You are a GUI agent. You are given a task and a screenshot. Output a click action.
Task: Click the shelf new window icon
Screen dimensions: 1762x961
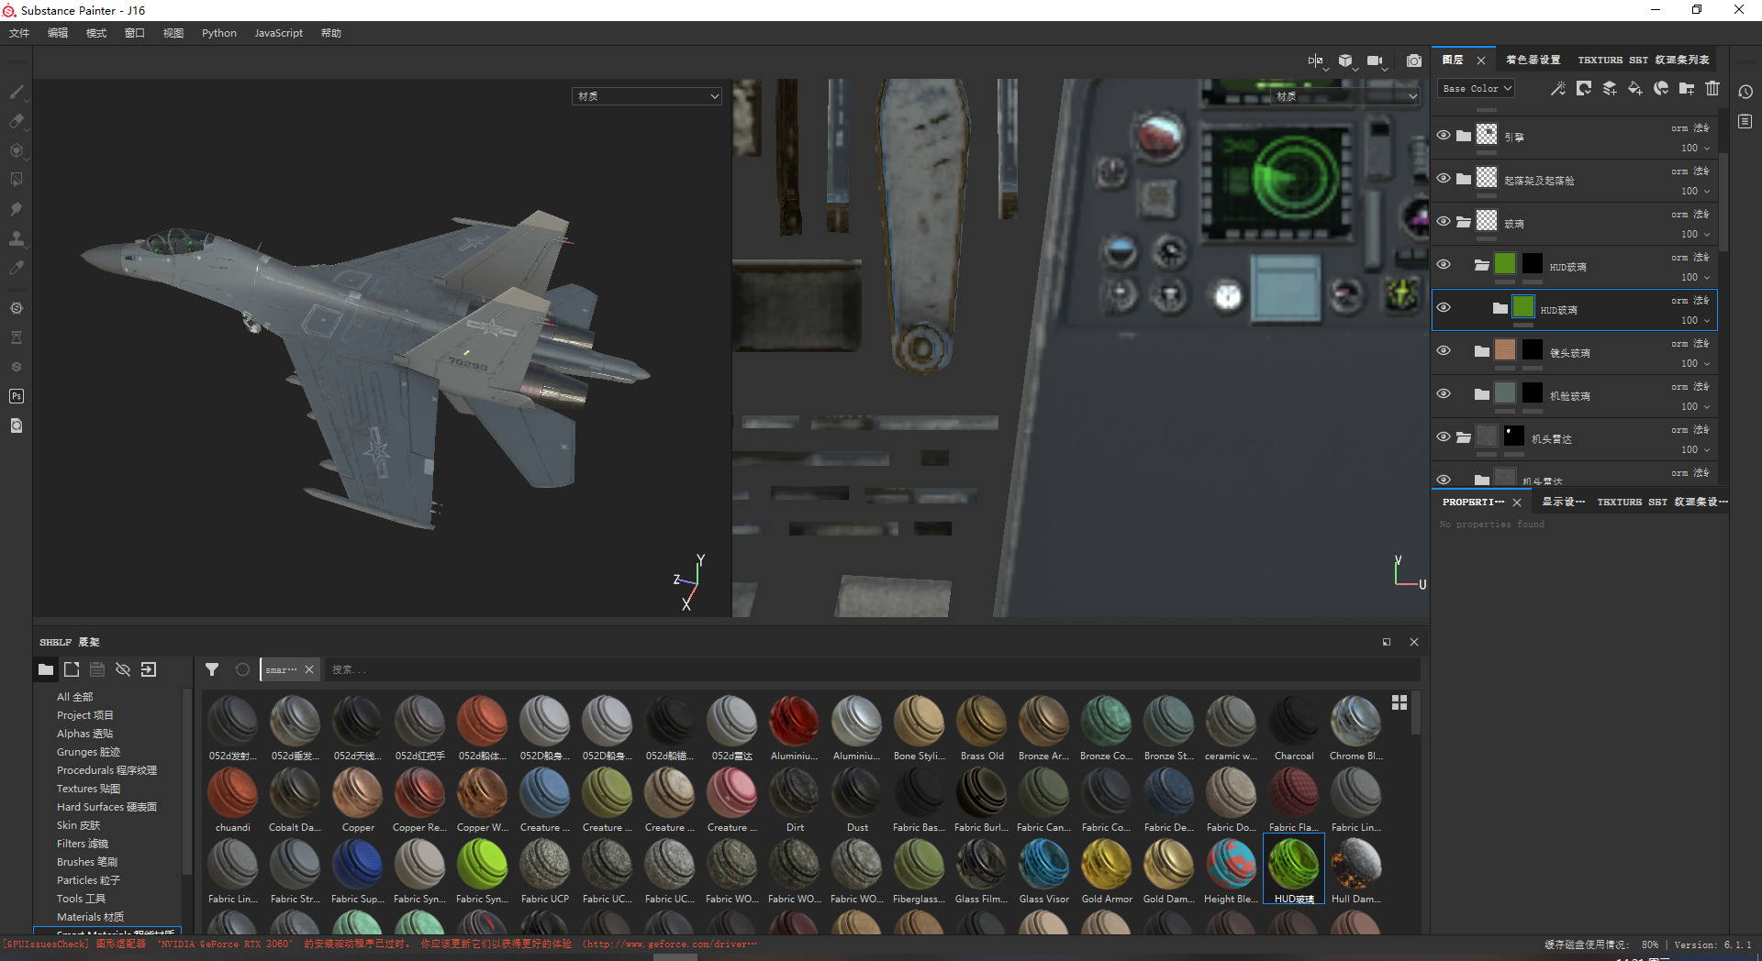[x=72, y=669]
